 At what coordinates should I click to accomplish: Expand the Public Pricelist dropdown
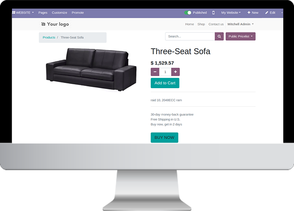click(241, 36)
